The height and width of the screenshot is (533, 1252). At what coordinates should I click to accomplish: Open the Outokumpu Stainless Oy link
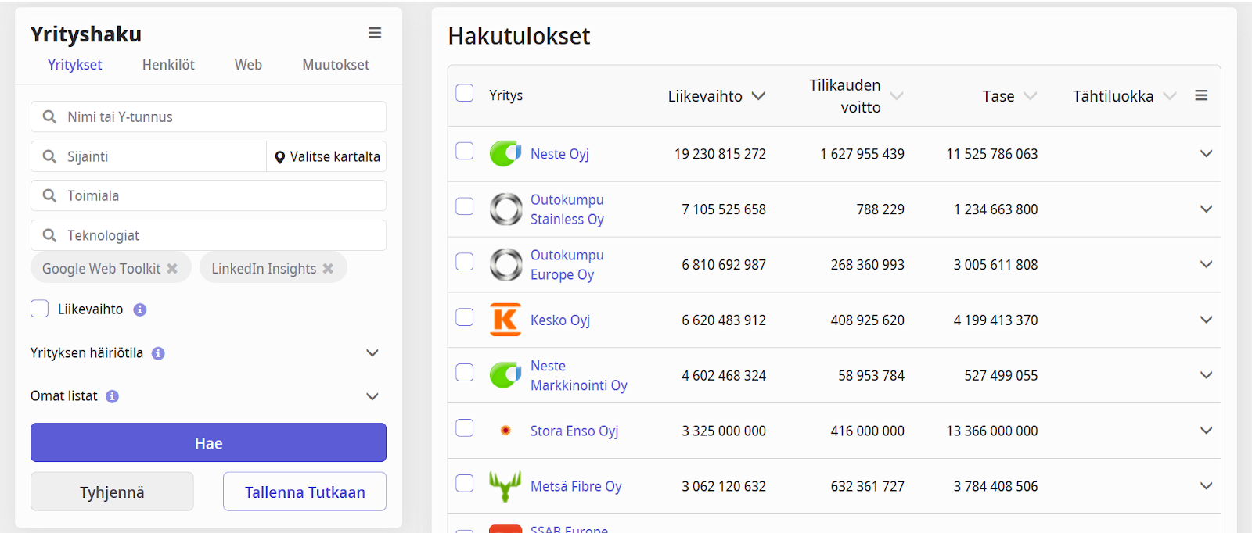click(567, 209)
